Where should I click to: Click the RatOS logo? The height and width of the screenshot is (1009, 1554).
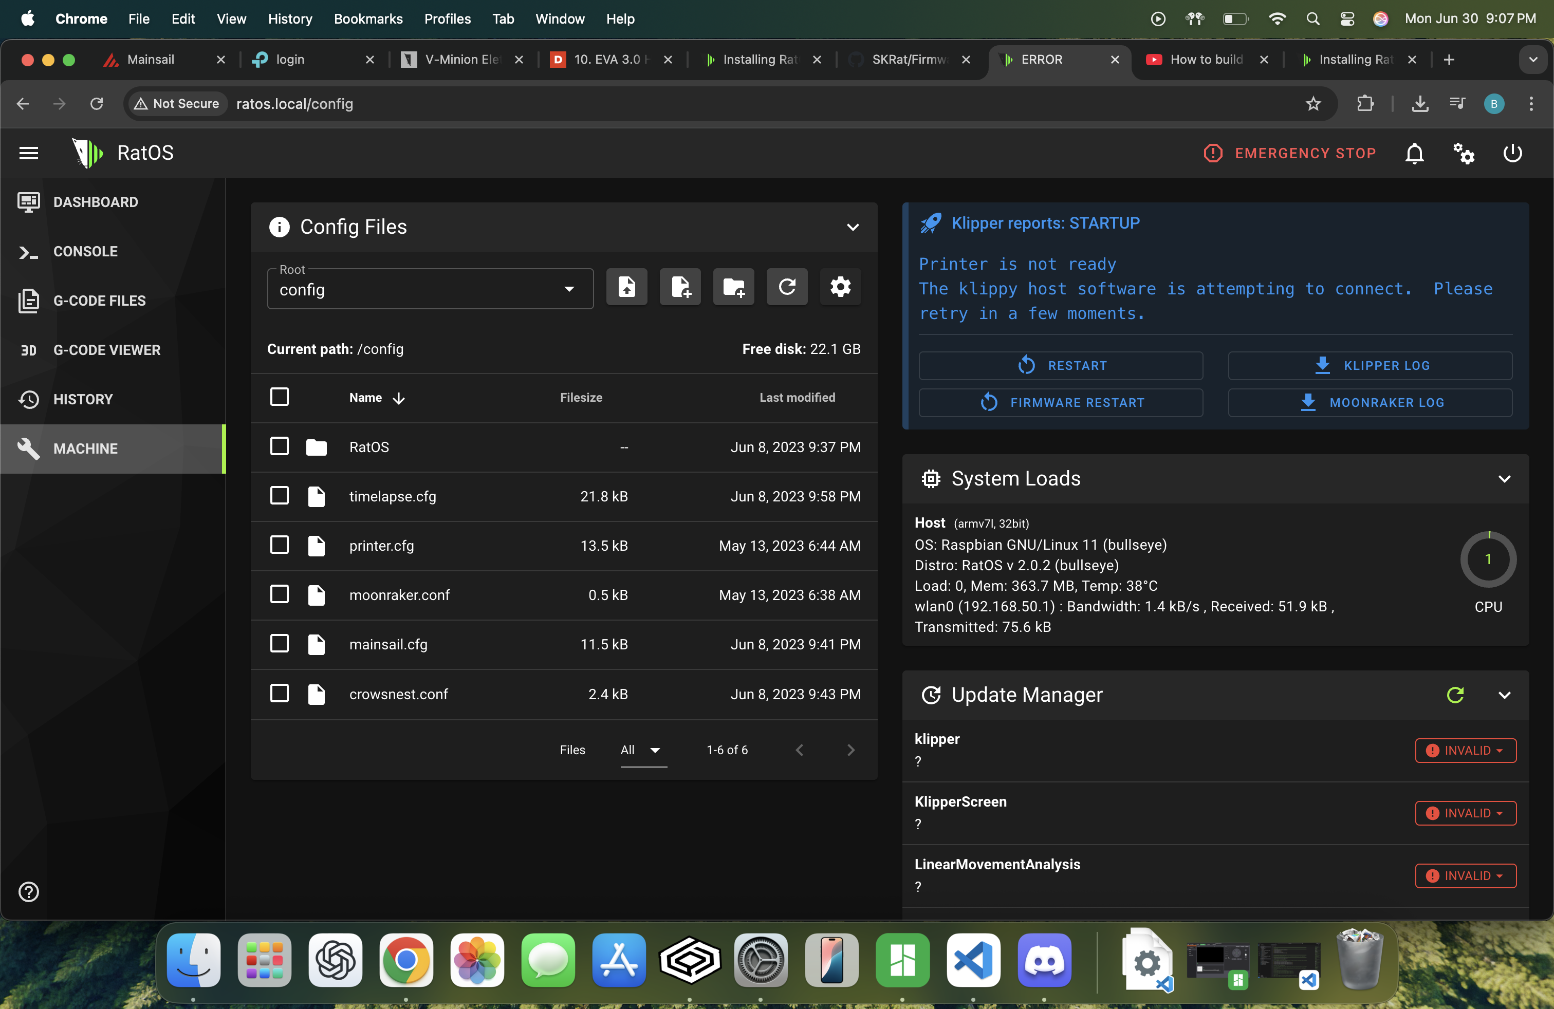click(87, 153)
